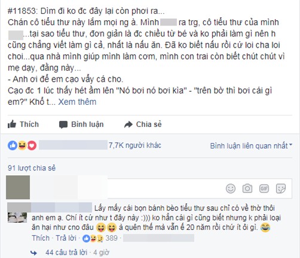
Task: Open the Bình luận liên quan nhất dropdown
Action: (x=251, y=146)
